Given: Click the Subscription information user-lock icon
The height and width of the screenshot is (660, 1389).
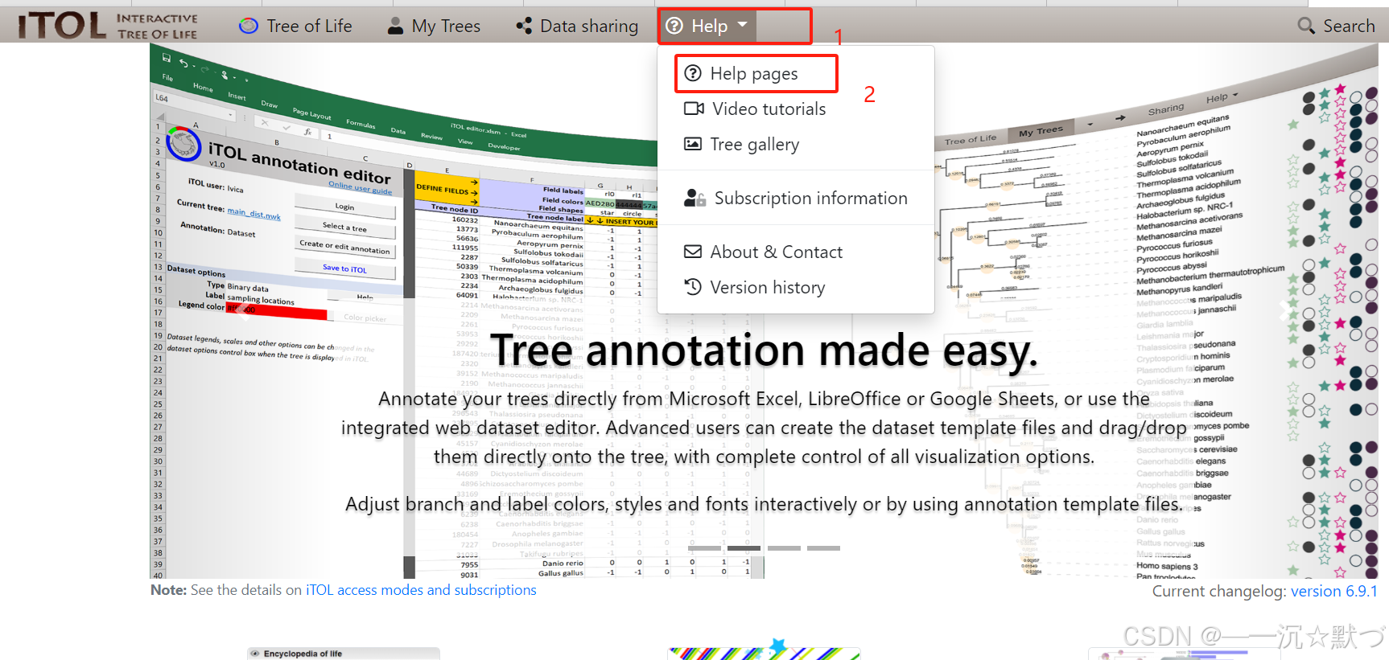Looking at the screenshot, I should tap(694, 198).
